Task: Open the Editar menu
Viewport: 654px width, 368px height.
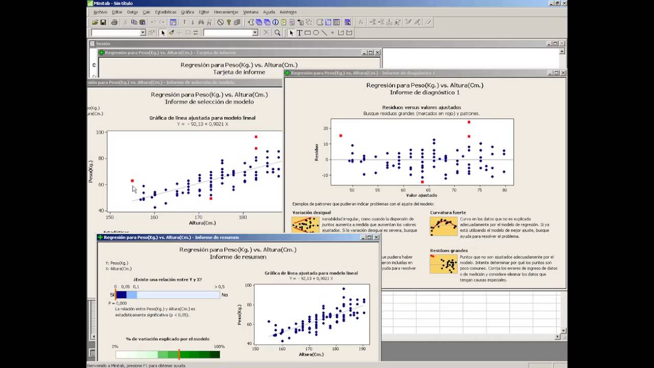Action: pos(117,12)
